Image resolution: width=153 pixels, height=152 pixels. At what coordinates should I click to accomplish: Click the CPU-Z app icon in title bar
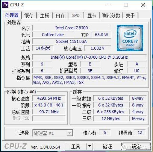click(5, 5)
